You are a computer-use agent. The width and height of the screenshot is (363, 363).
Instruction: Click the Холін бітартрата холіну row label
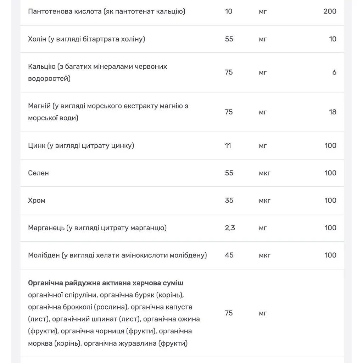(86, 39)
